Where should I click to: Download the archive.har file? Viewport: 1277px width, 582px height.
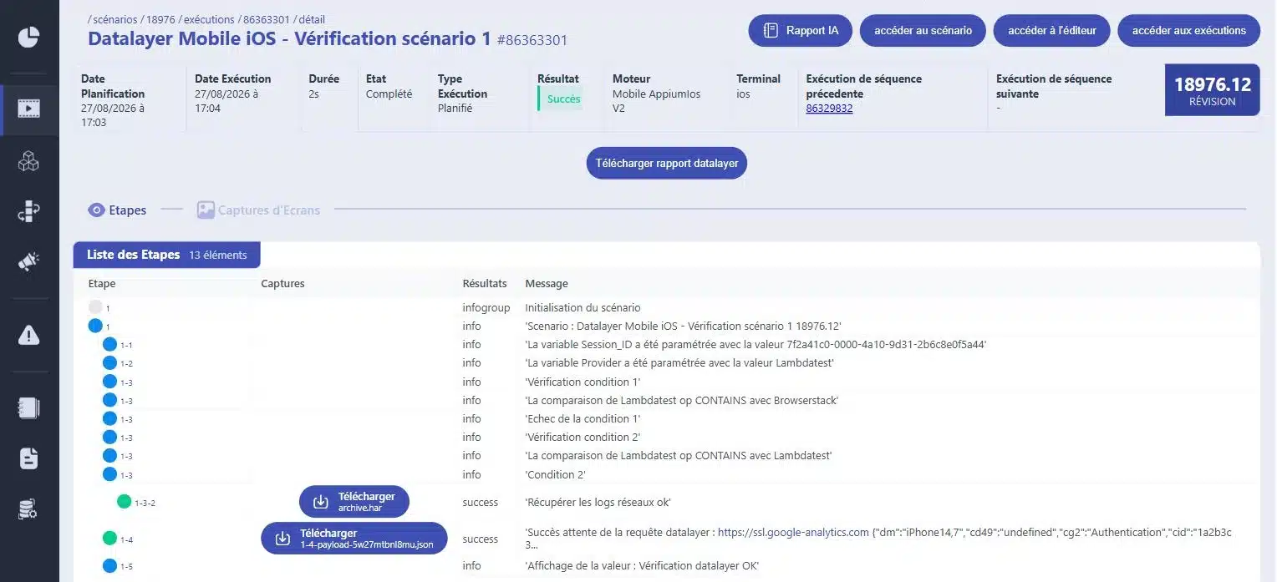click(354, 502)
